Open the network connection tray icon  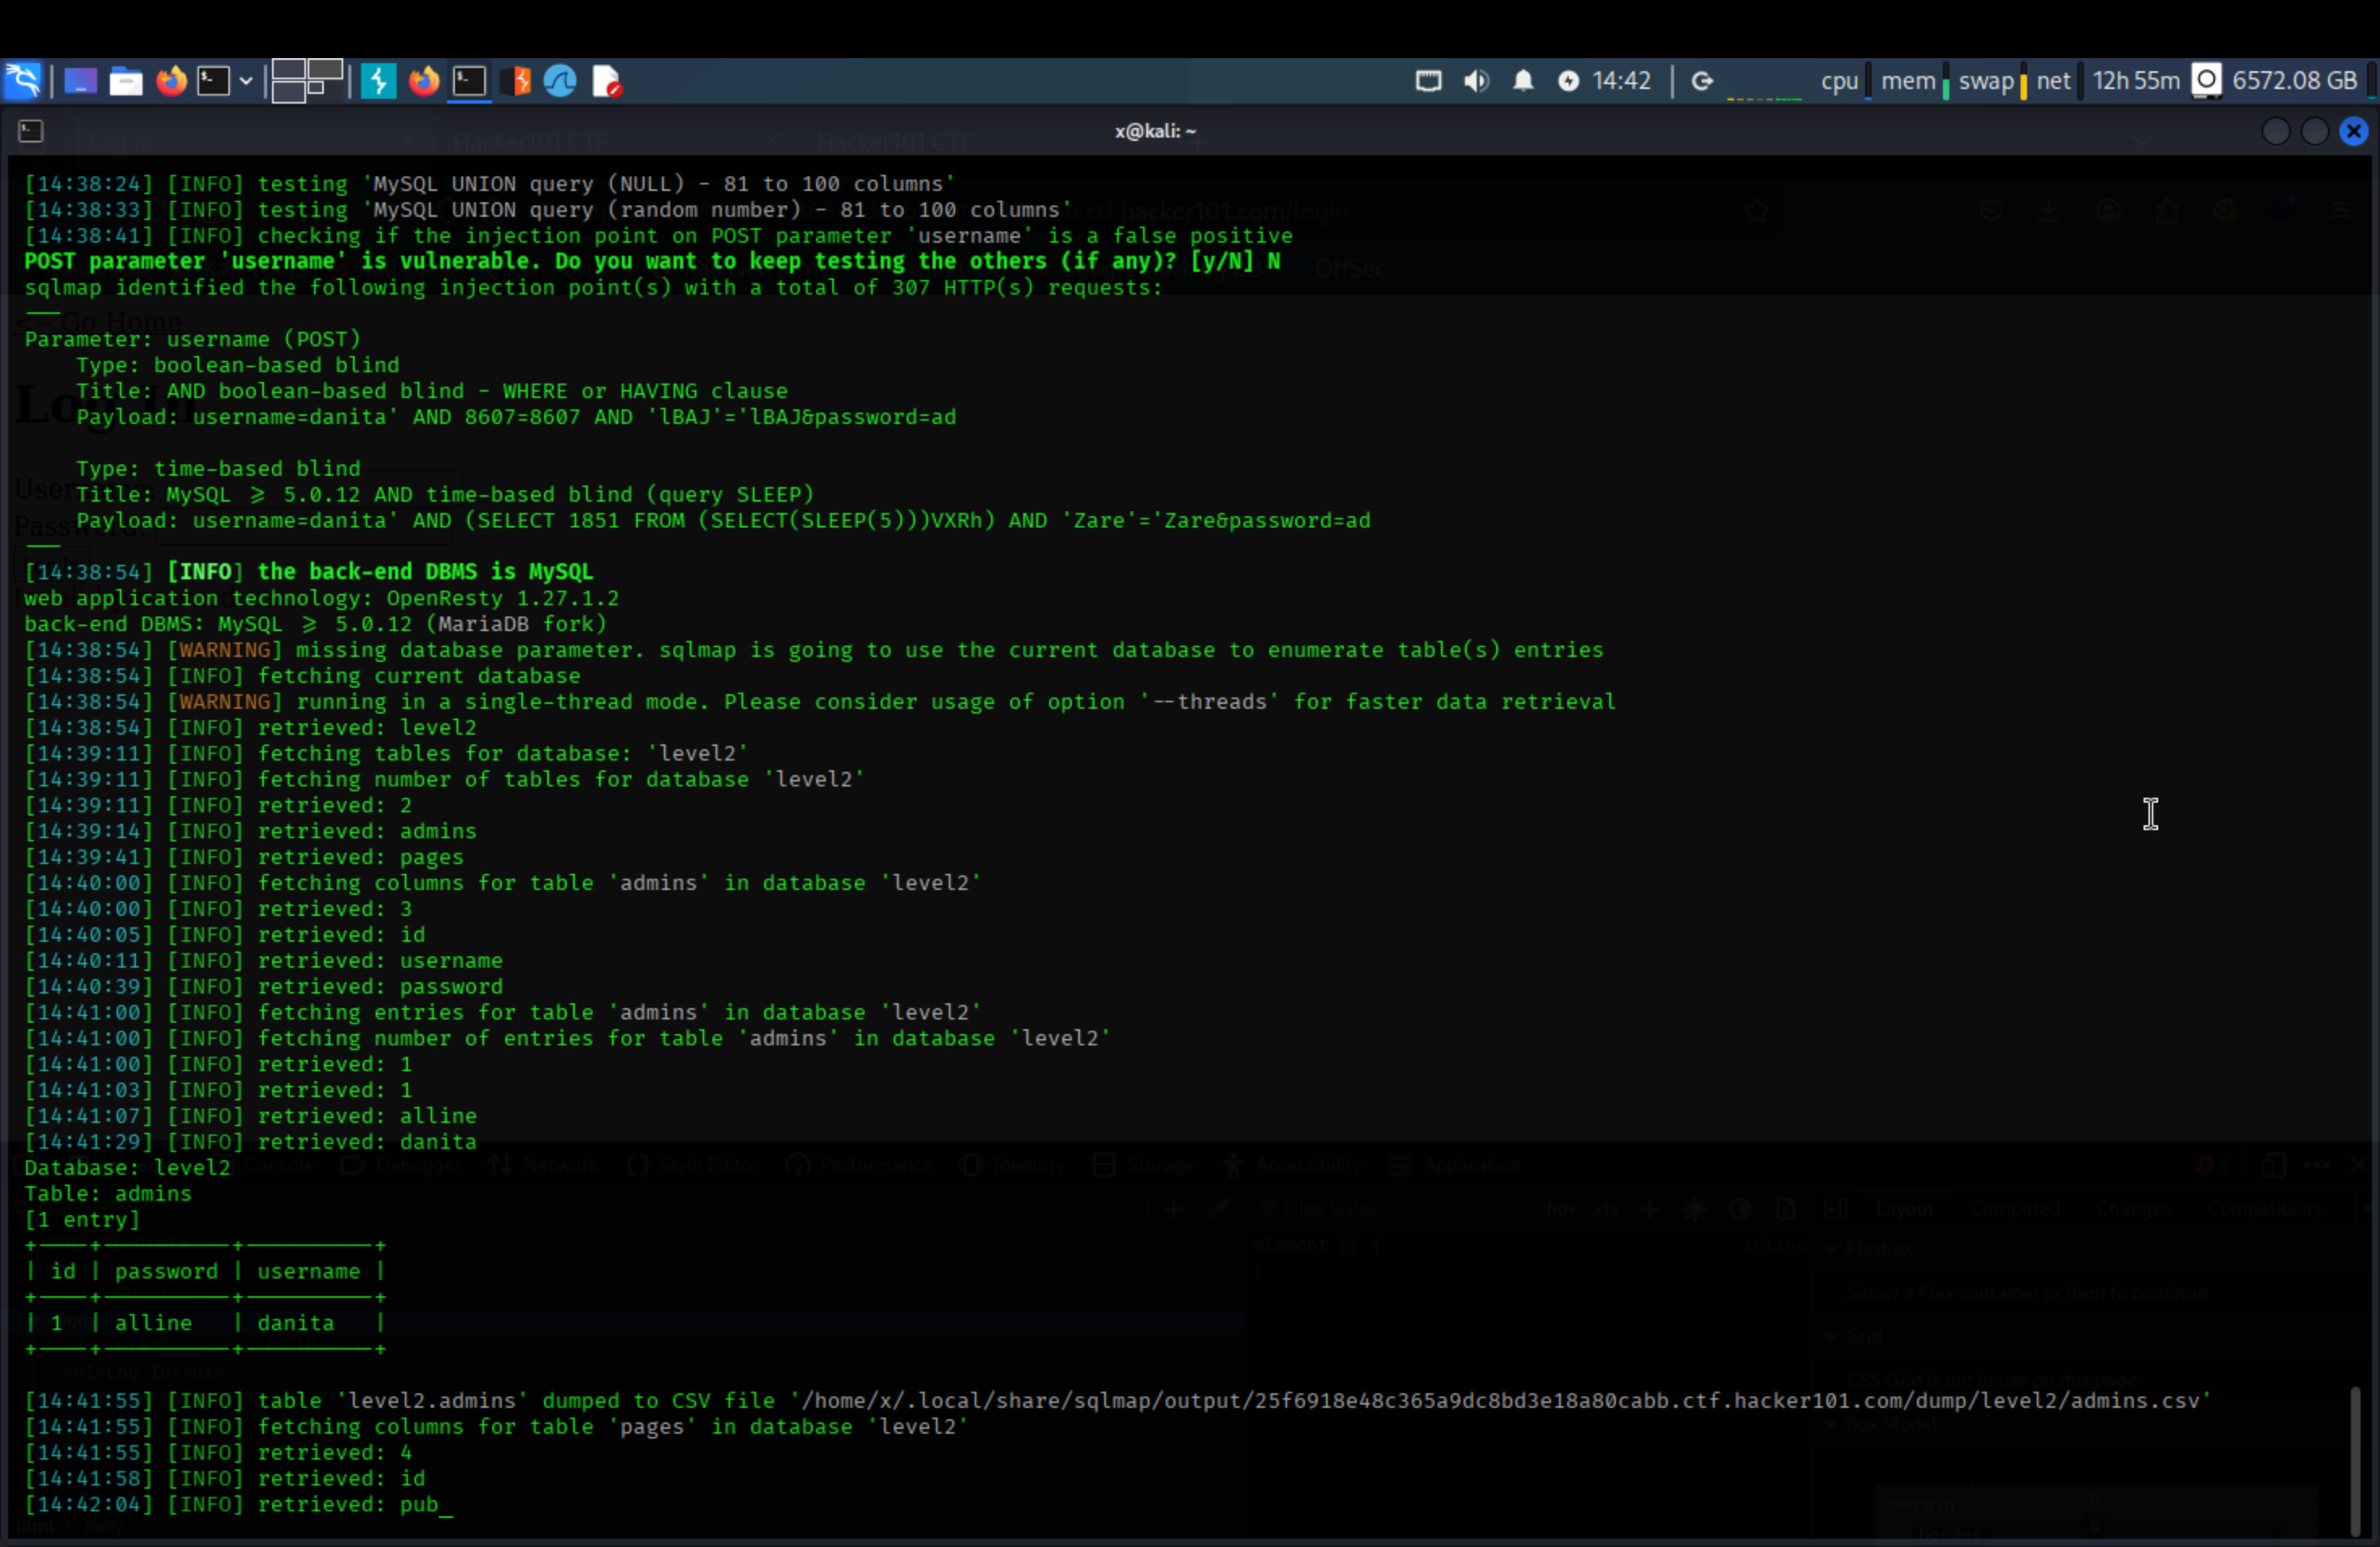(x=1429, y=81)
